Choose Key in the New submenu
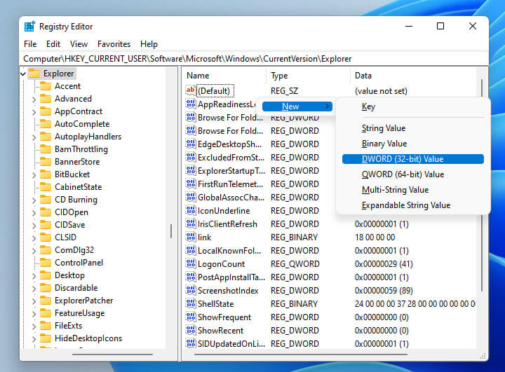Viewport: 505px width, 372px height. pyautogui.click(x=413, y=106)
